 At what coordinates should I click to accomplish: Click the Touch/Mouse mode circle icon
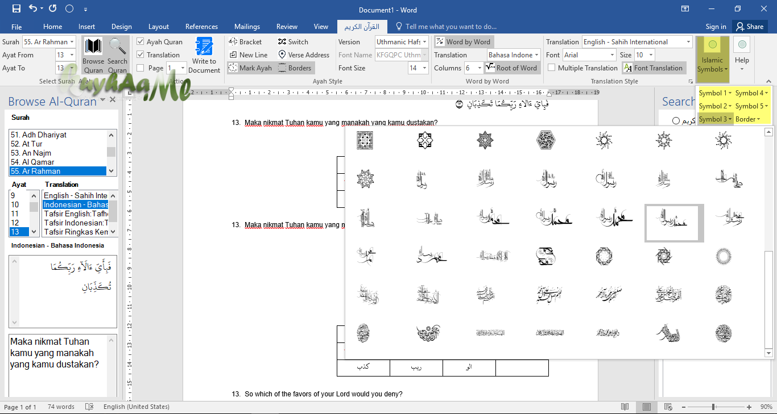tap(69, 9)
